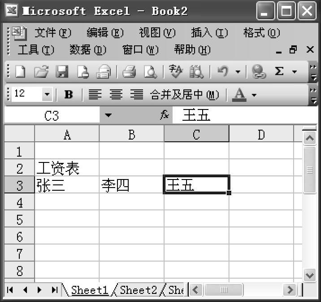Image resolution: width=321 pixels, height=302 pixels.
Task: Select cell containing 李四
Action: point(132,185)
